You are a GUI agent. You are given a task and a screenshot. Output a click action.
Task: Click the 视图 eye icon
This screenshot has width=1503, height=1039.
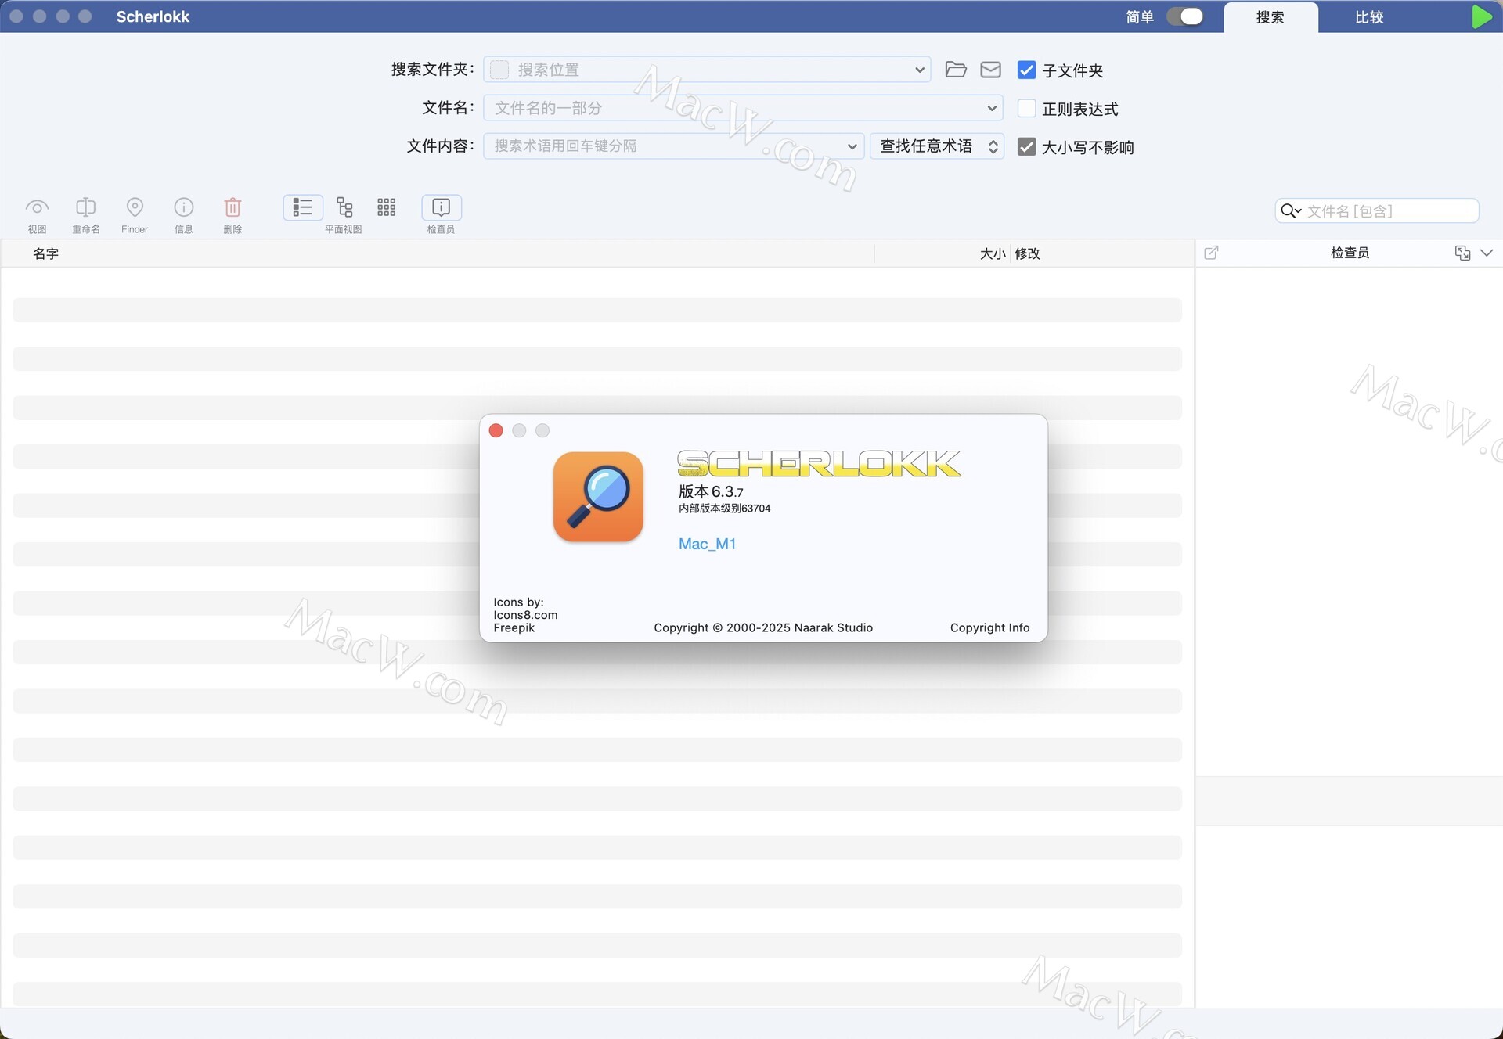37,207
